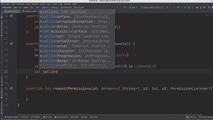Click the class fold end marker at line 38
This screenshot has width=213, height=120.
click(16, 105)
